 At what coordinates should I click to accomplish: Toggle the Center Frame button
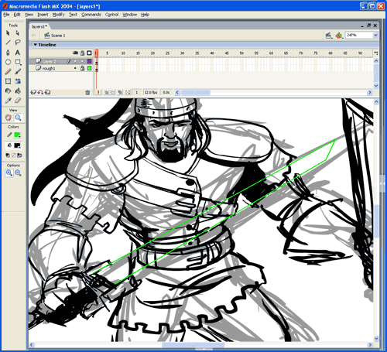(98, 92)
